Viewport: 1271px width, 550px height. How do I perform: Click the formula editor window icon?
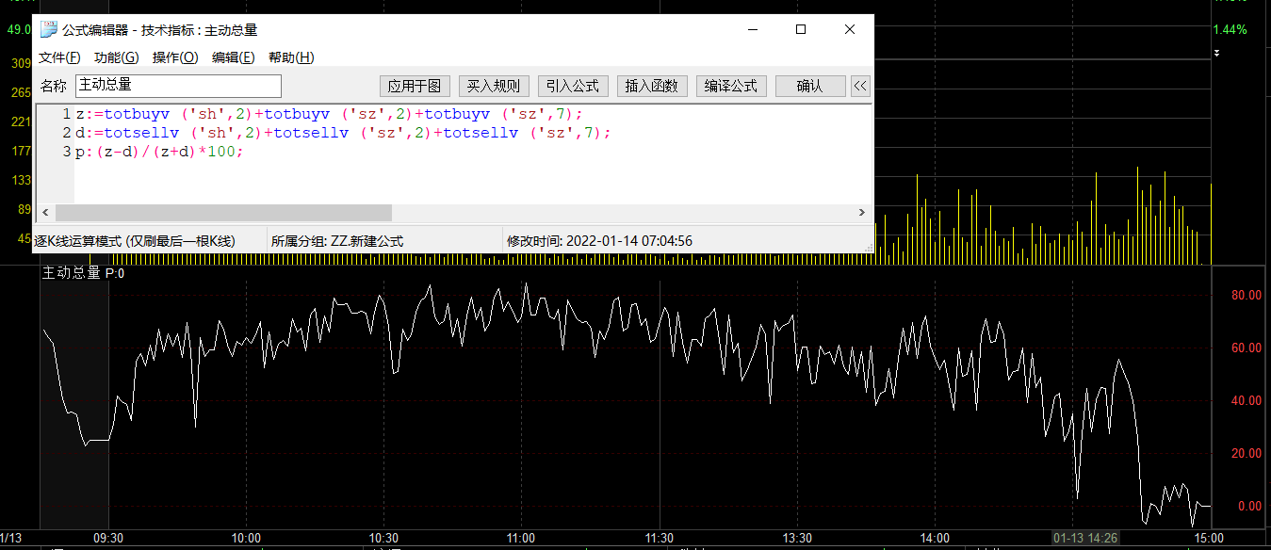pyautogui.click(x=48, y=29)
